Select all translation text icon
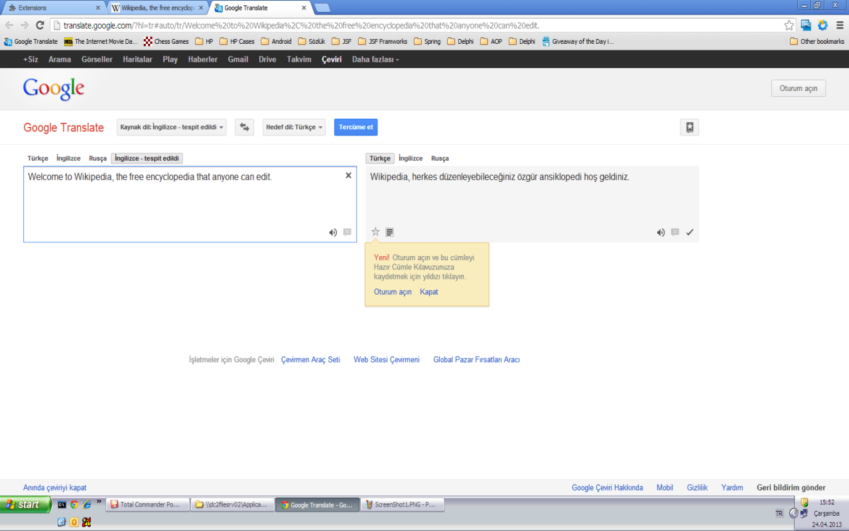Screen dimensions: 849x531 coord(389,232)
